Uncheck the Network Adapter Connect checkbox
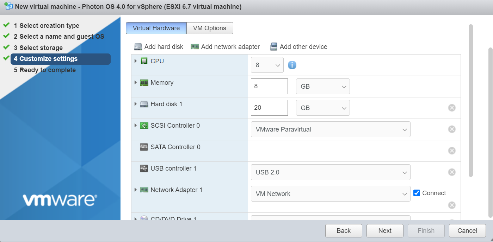 coord(417,193)
